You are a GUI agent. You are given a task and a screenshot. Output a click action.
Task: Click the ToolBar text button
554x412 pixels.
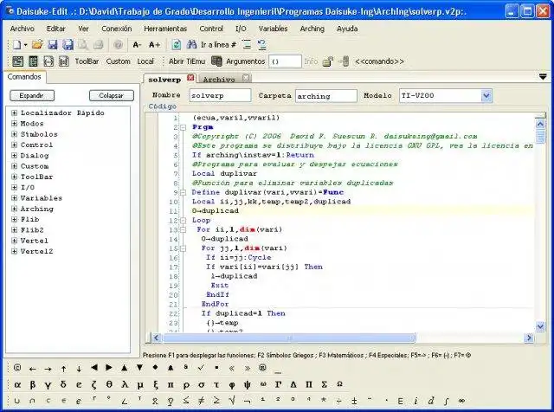click(x=87, y=61)
